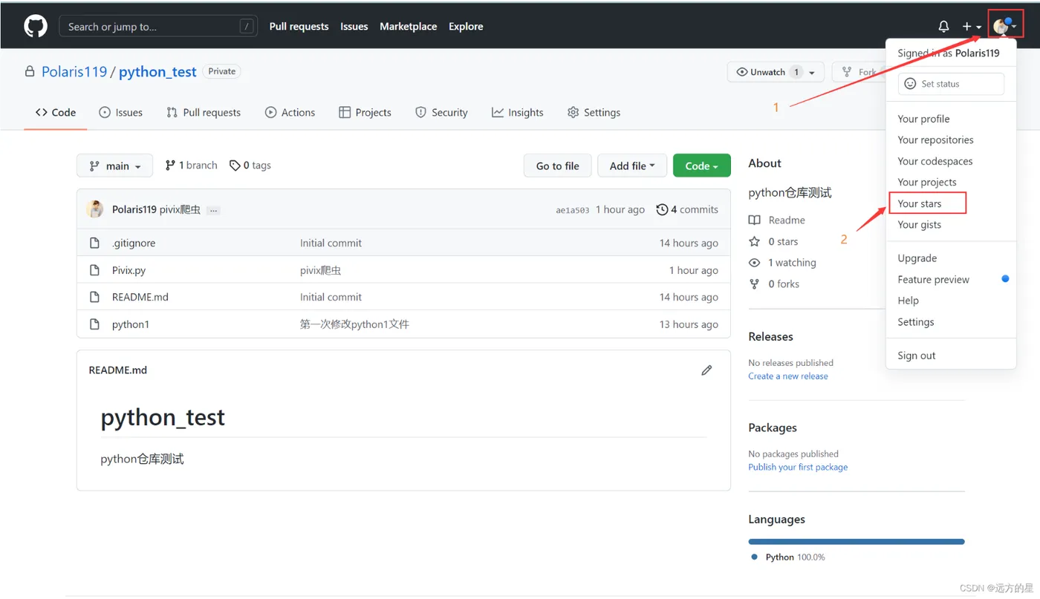Switch to the repository Pull requests tab
Screen dimensions: 1040x599
203,112
